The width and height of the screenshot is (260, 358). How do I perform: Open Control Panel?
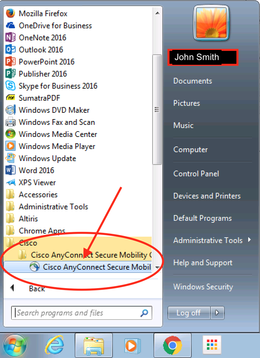click(196, 173)
